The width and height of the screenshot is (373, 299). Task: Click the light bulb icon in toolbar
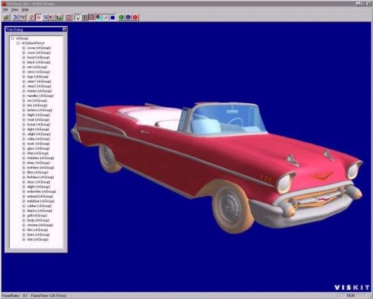[78, 17]
